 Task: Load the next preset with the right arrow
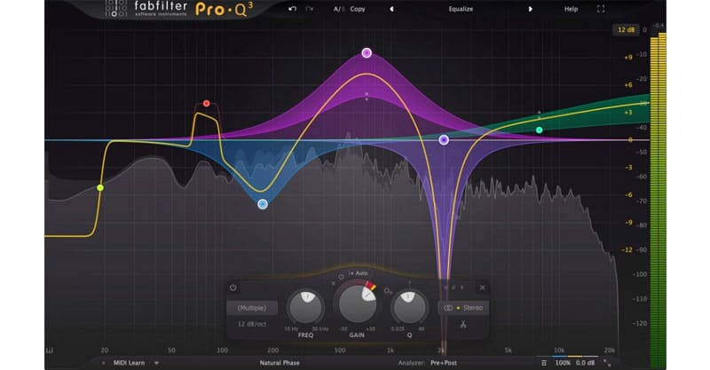pos(530,9)
